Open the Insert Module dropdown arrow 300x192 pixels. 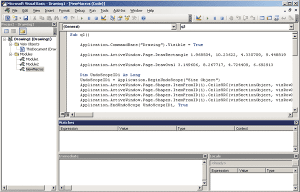point(20,18)
